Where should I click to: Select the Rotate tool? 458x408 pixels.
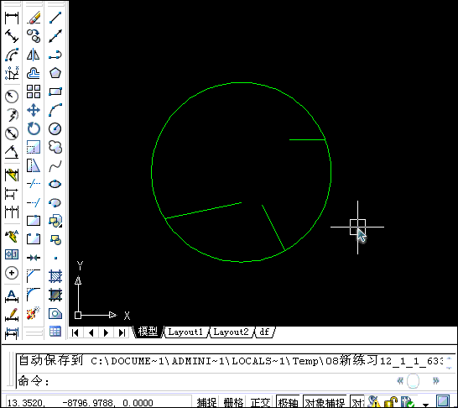click(x=34, y=128)
